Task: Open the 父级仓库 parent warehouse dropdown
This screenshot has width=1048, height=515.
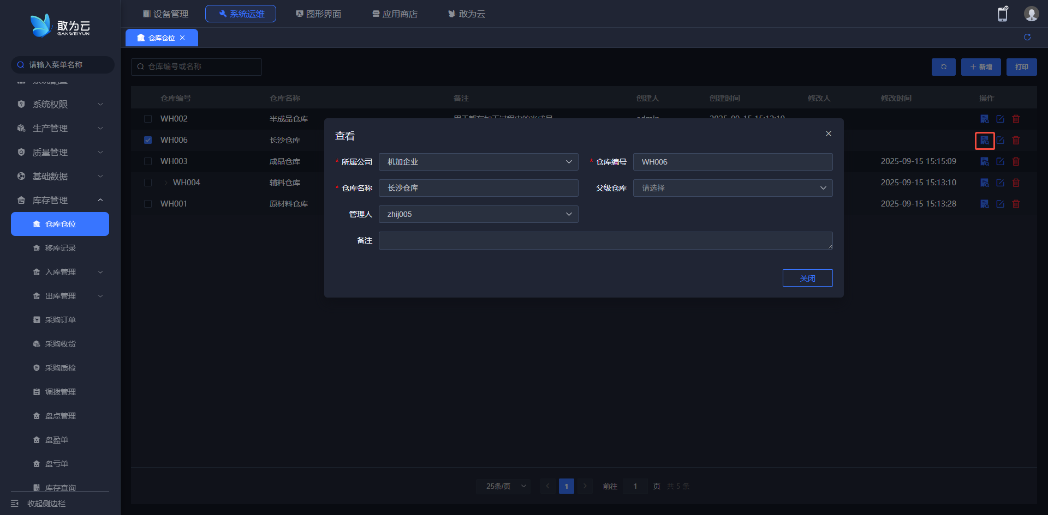Action: point(733,188)
